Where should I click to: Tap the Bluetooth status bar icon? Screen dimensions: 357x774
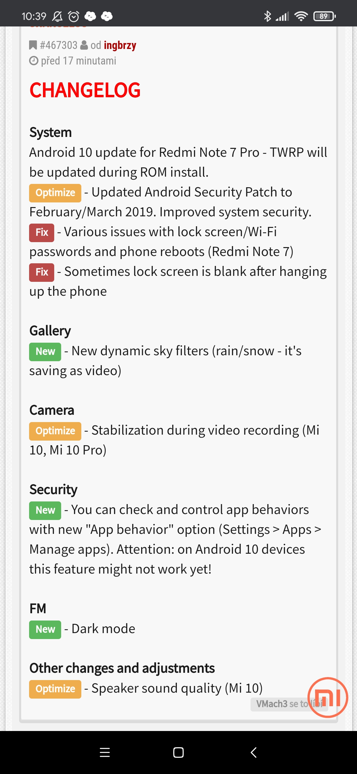click(267, 16)
